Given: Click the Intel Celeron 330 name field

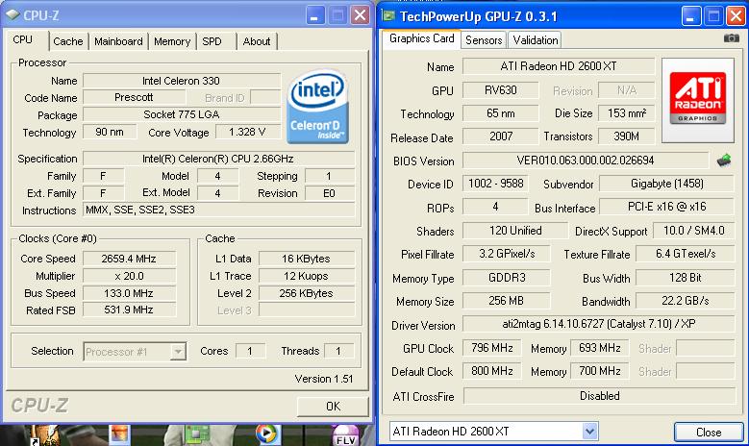Looking at the screenshot, I should tap(182, 81).
